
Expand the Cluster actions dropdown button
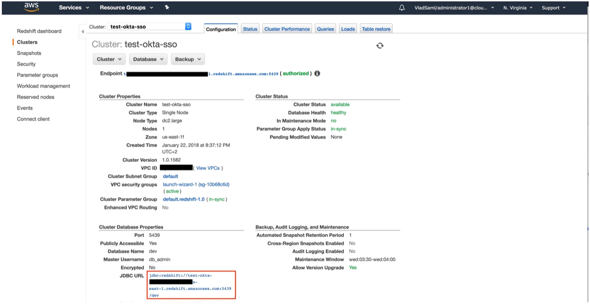click(109, 59)
